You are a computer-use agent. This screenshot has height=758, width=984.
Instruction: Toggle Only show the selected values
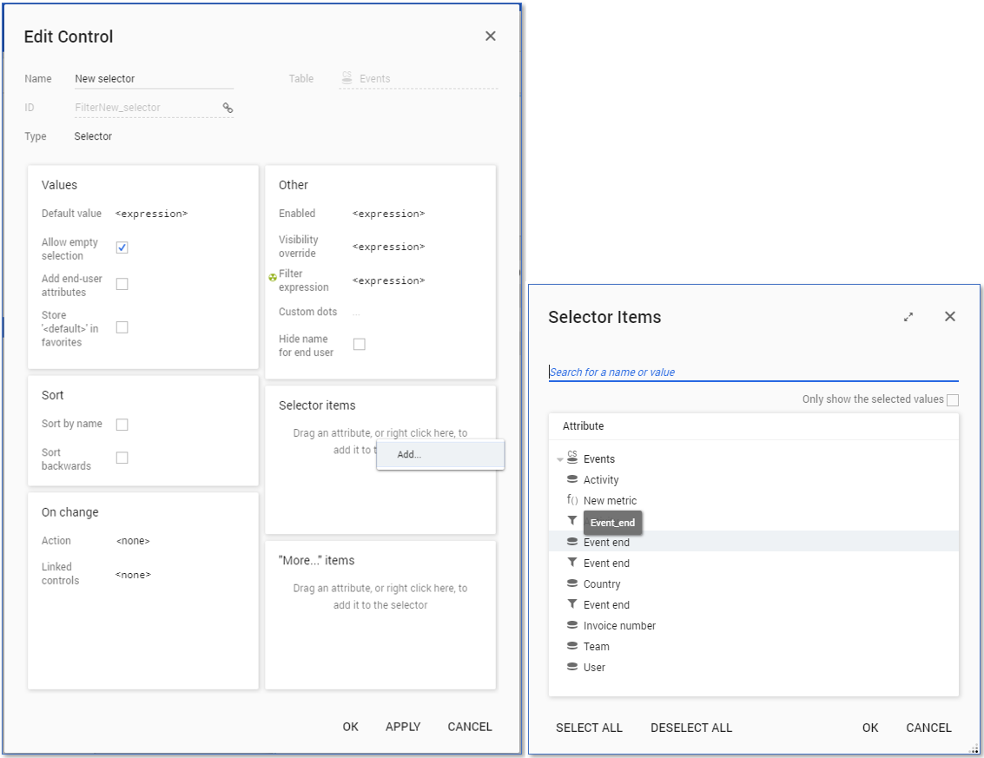tap(953, 400)
